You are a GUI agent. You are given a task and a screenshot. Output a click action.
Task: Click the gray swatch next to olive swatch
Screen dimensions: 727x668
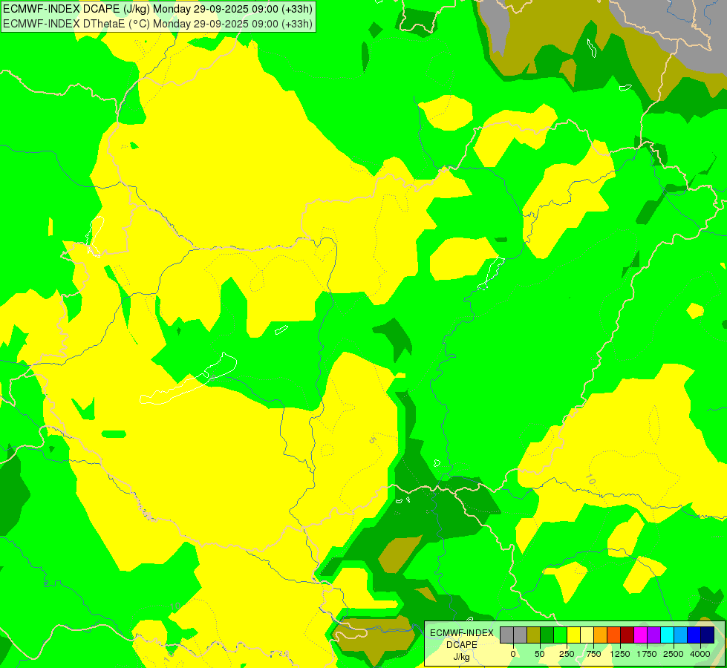click(521, 635)
